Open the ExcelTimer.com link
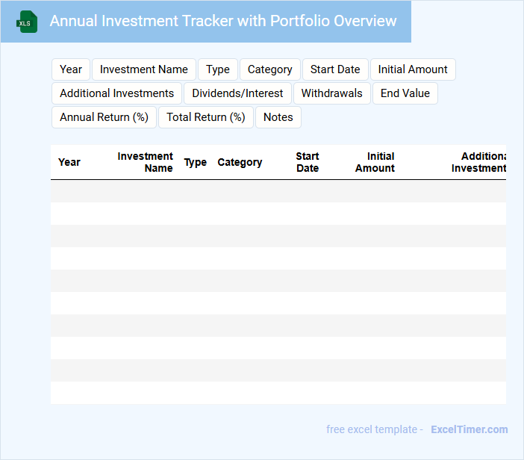 coord(469,429)
